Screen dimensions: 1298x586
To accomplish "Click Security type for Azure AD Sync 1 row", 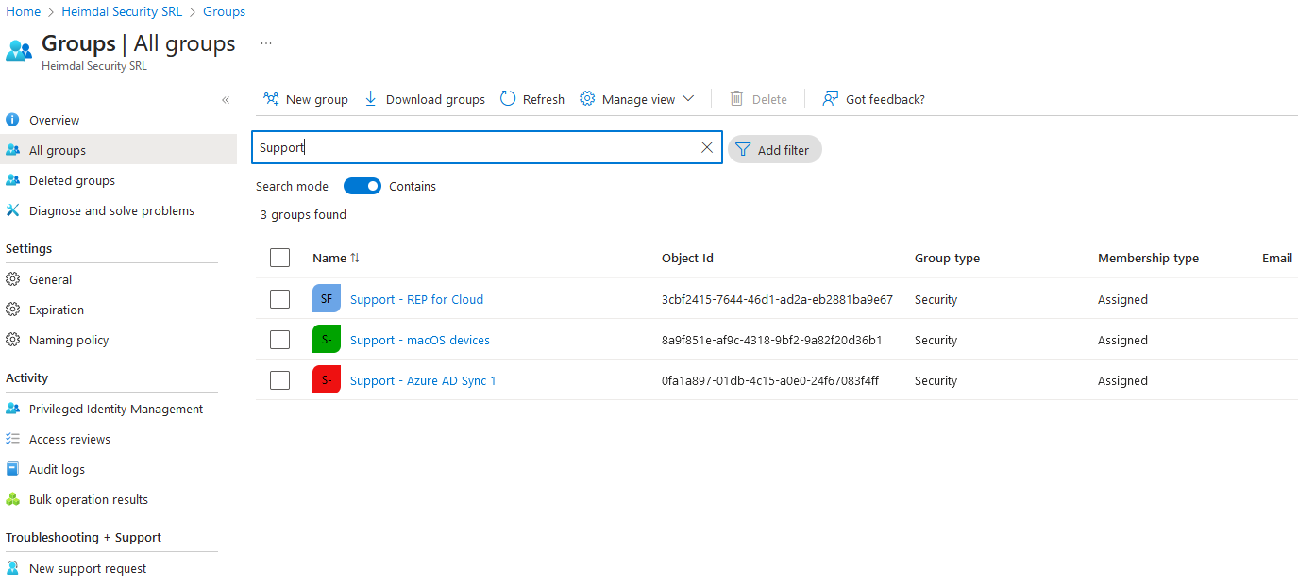I will click(936, 380).
